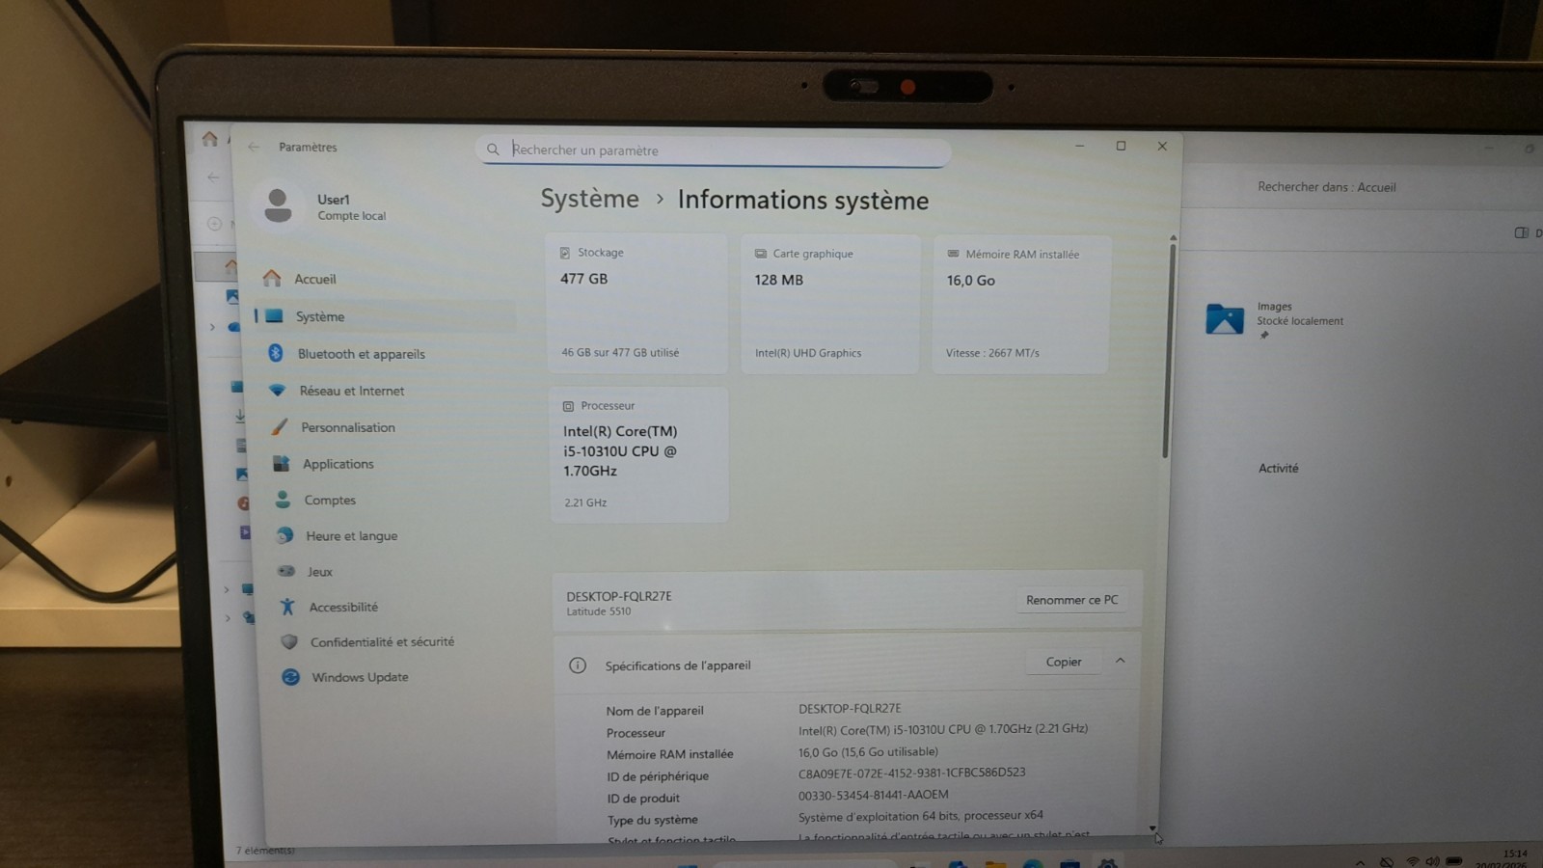Select Système in the Settings sidebar

point(386,316)
